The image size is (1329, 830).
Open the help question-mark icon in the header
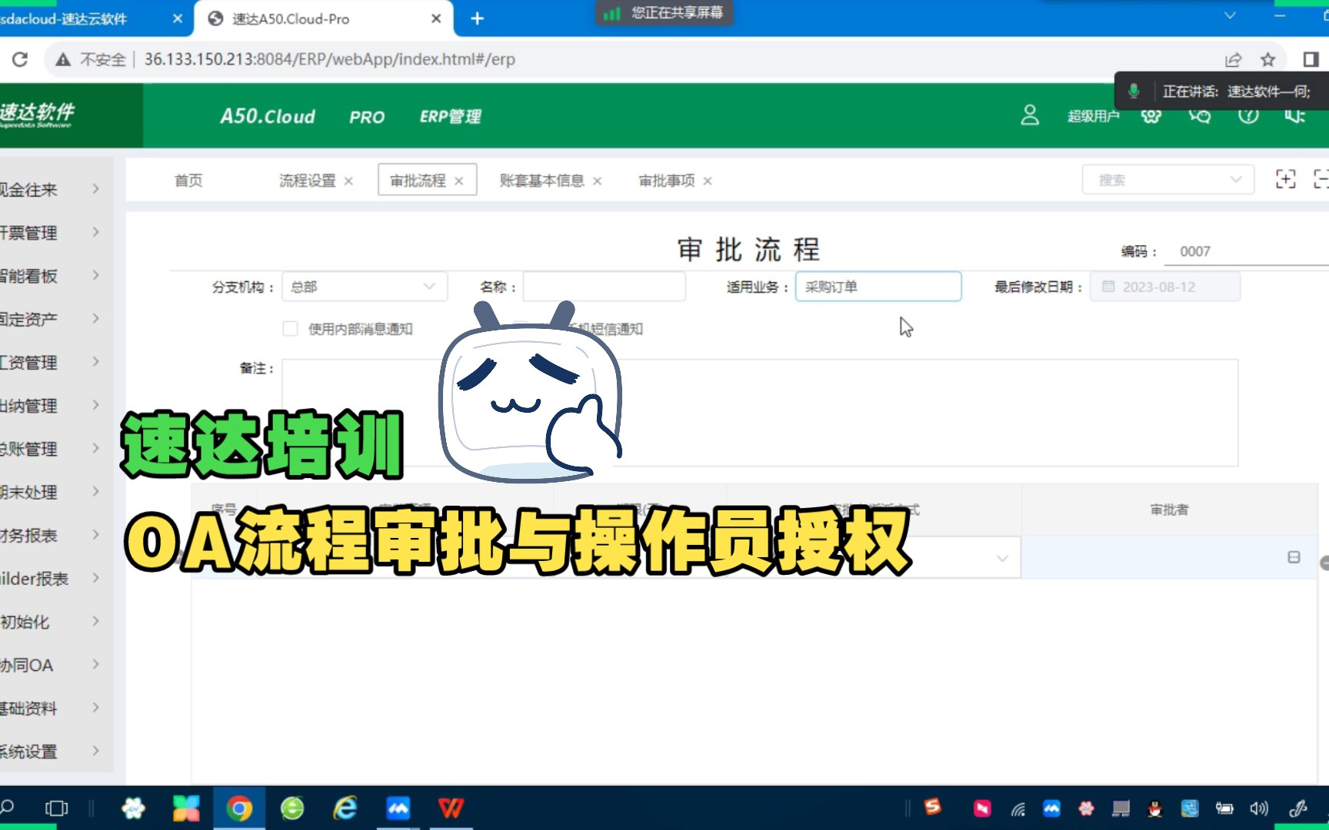pyautogui.click(x=1247, y=116)
